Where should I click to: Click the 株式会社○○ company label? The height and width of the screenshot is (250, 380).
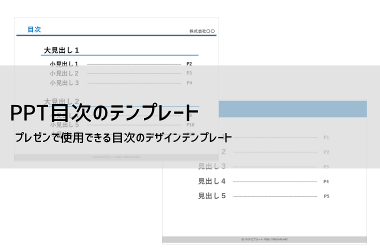pyautogui.click(x=202, y=31)
